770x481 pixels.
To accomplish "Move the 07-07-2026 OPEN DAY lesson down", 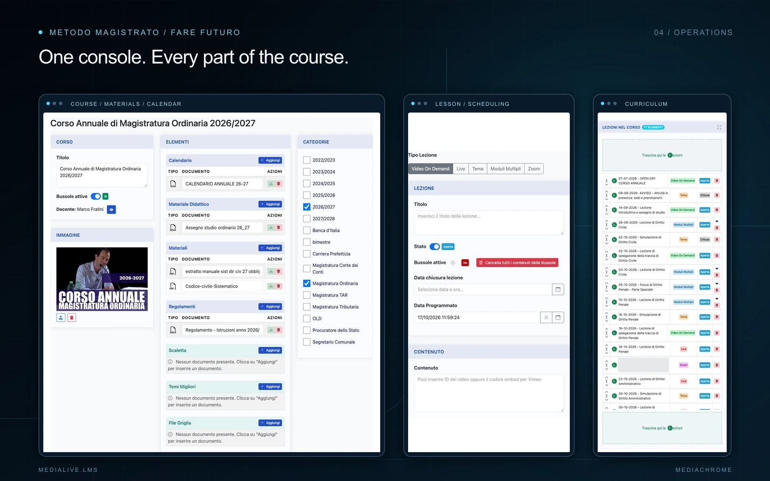I will [x=606, y=184].
